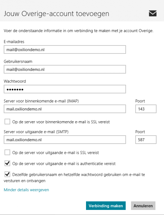Click the label for outgoing SSL vereist
Viewport: 164px width, 215px height.
pyautogui.click(x=55, y=153)
